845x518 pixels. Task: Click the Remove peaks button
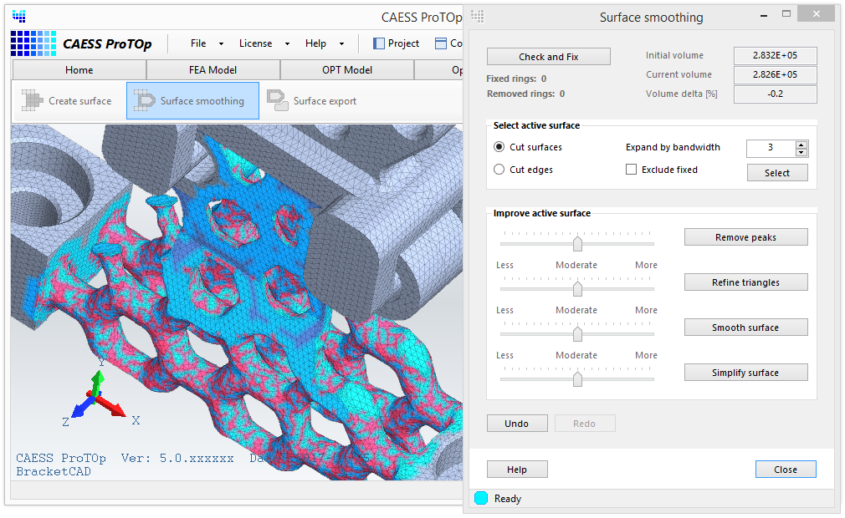tap(745, 237)
